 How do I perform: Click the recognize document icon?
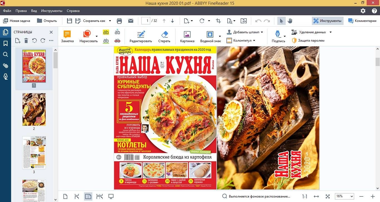coord(230,21)
